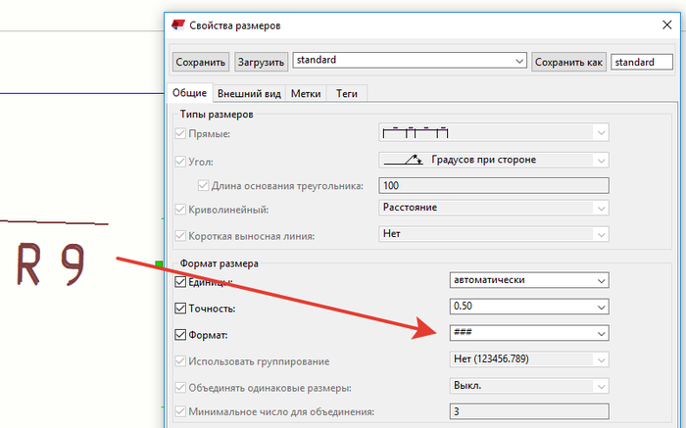Open the Теги tab
The image size is (686, 428).
point(347,94)
